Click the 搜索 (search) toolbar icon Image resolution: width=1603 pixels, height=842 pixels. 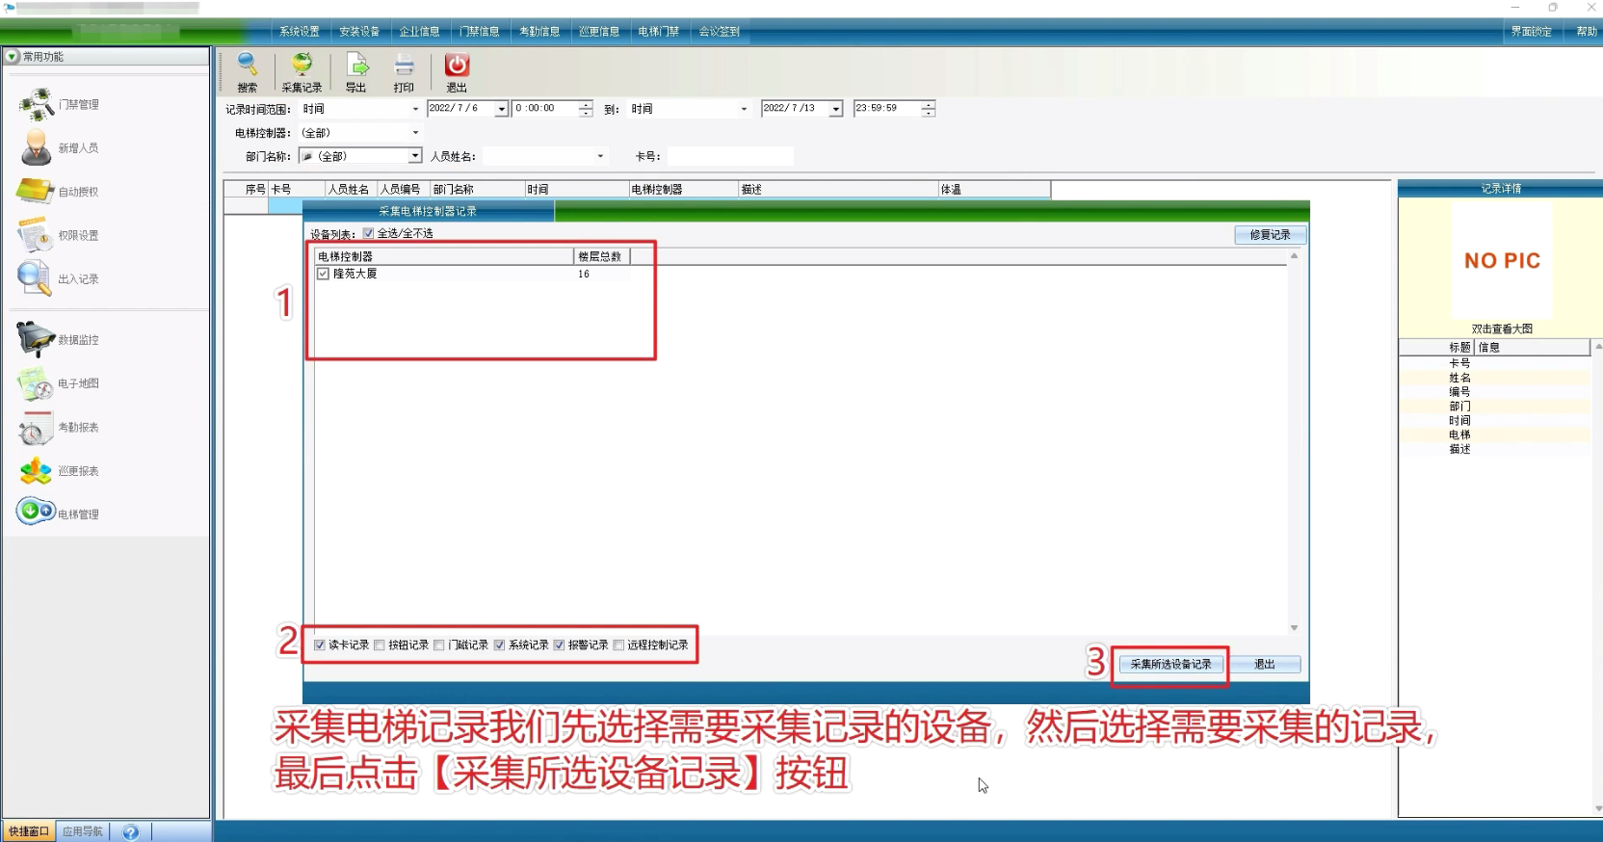click(x=248, y=66)
